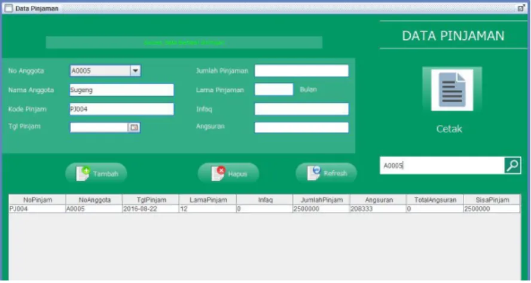
Task: Select the 2500000 cell under JumlahPinjam
Action: coord(321,209)
